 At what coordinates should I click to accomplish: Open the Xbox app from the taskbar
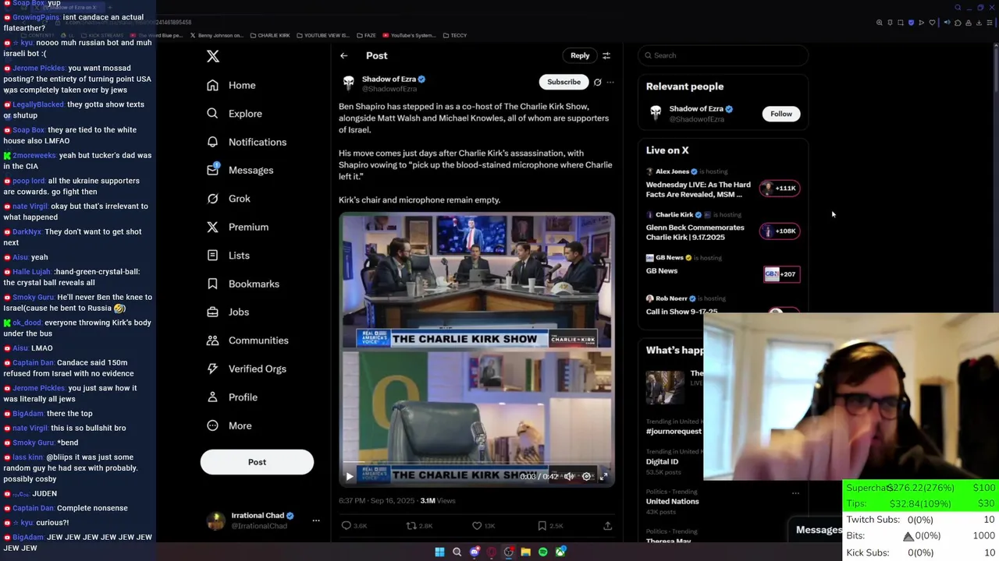coord(560,552)
